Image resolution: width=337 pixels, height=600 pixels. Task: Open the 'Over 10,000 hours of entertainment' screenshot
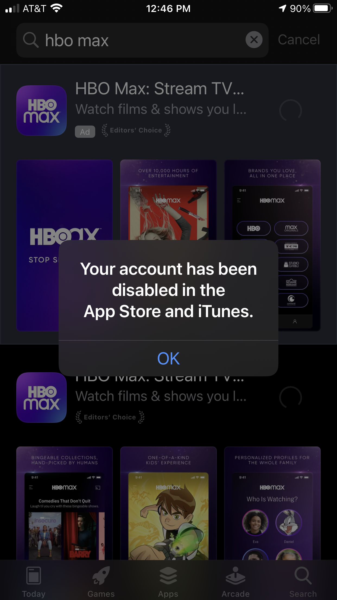pos(168,200)
